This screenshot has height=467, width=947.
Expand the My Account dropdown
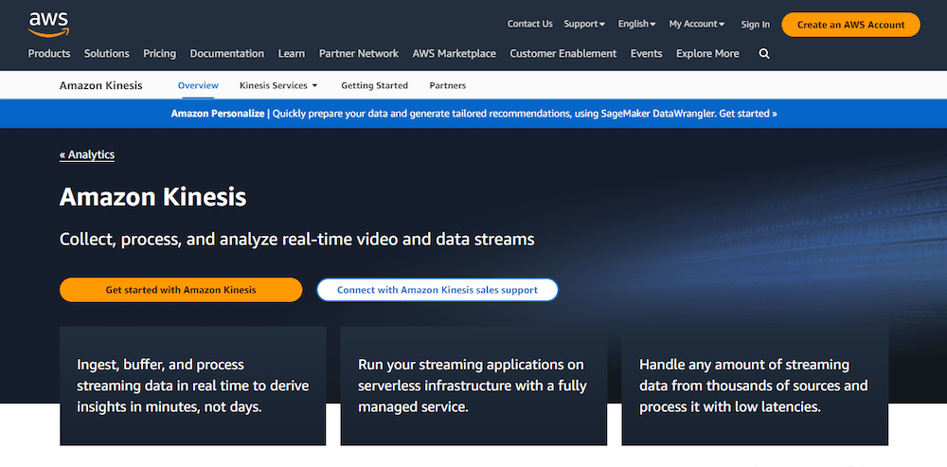pos(696,25)
